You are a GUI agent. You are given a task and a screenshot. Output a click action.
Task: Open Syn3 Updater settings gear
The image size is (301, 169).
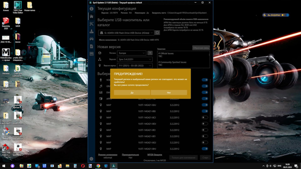(91, 159)
